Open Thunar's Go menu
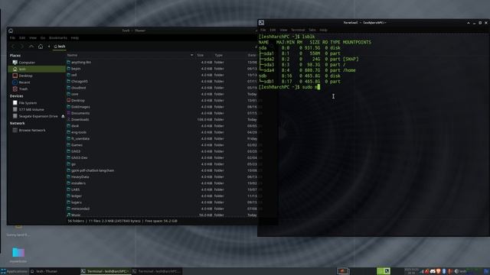490x275 pixels. coord(43,37)
